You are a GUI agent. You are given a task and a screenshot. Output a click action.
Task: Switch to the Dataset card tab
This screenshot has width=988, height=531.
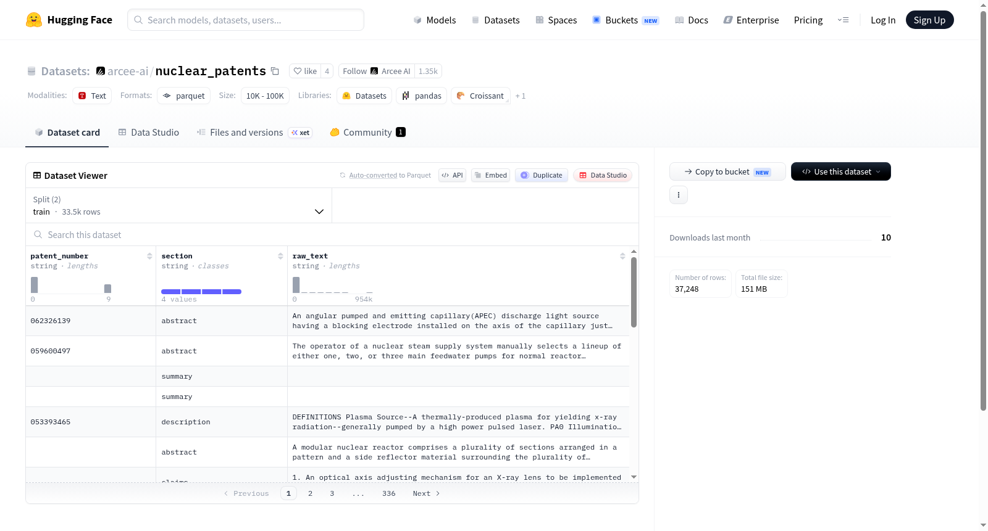67,132
